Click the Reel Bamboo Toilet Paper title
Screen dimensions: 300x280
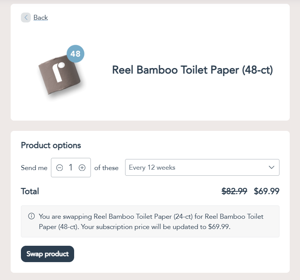pyautogui.click(x=192, y=70)
